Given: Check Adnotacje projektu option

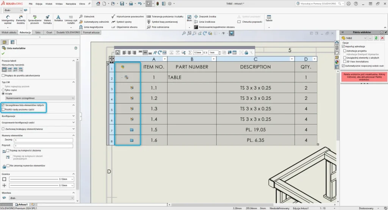Looking at the screenshot, I should (x=345, y=51).
